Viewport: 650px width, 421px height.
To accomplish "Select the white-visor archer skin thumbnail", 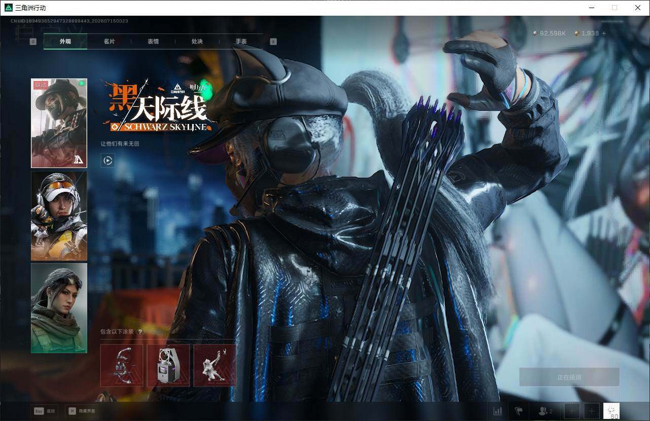I will coord(59,216).
